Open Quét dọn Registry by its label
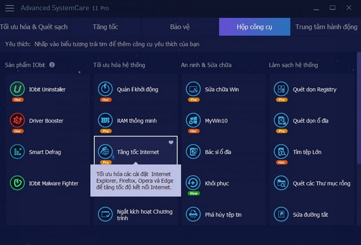 tap(315, 89)
